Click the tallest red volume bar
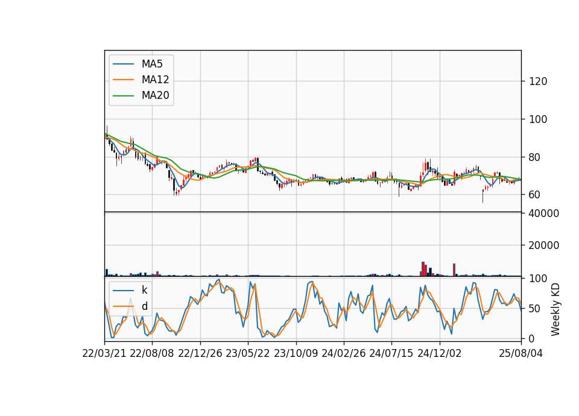This screenshot has height=416, width=579. (x=423, y=269)
